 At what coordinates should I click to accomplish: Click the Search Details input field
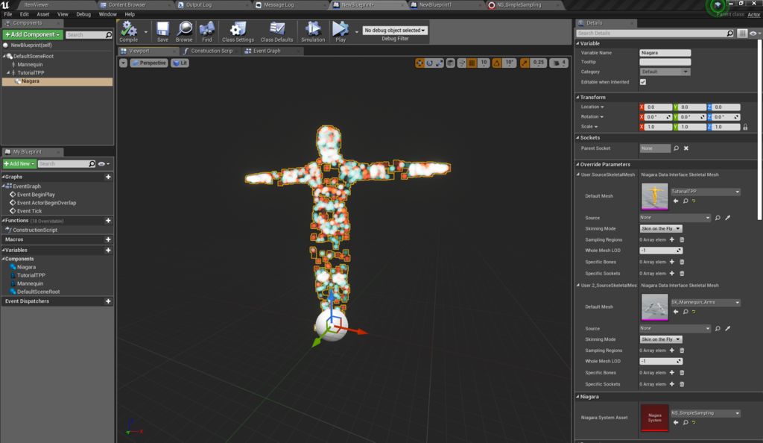(655, 34)
